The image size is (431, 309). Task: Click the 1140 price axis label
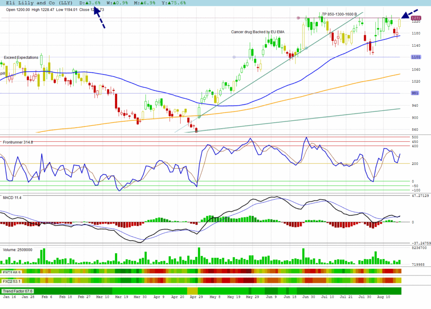click(x=416, y=45)
